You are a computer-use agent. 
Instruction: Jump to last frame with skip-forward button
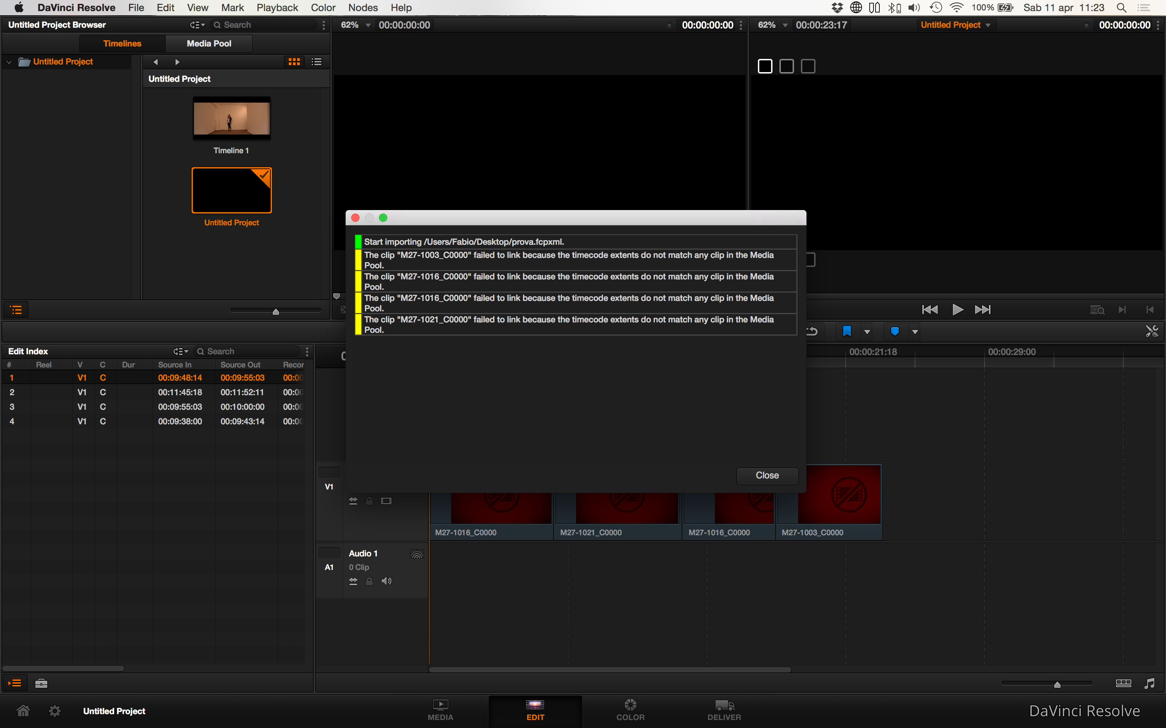pos(982,310)
